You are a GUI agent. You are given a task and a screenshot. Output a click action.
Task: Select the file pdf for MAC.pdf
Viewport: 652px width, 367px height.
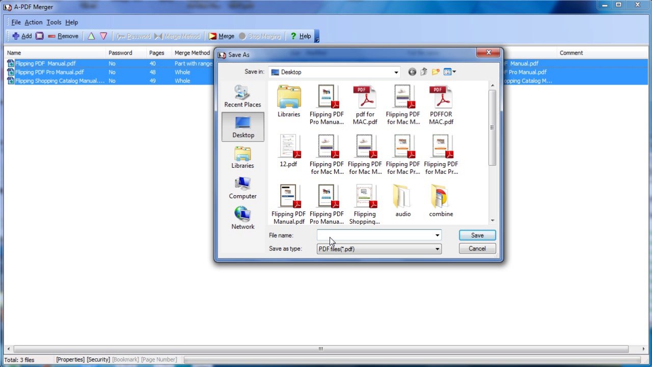point(365,105)
